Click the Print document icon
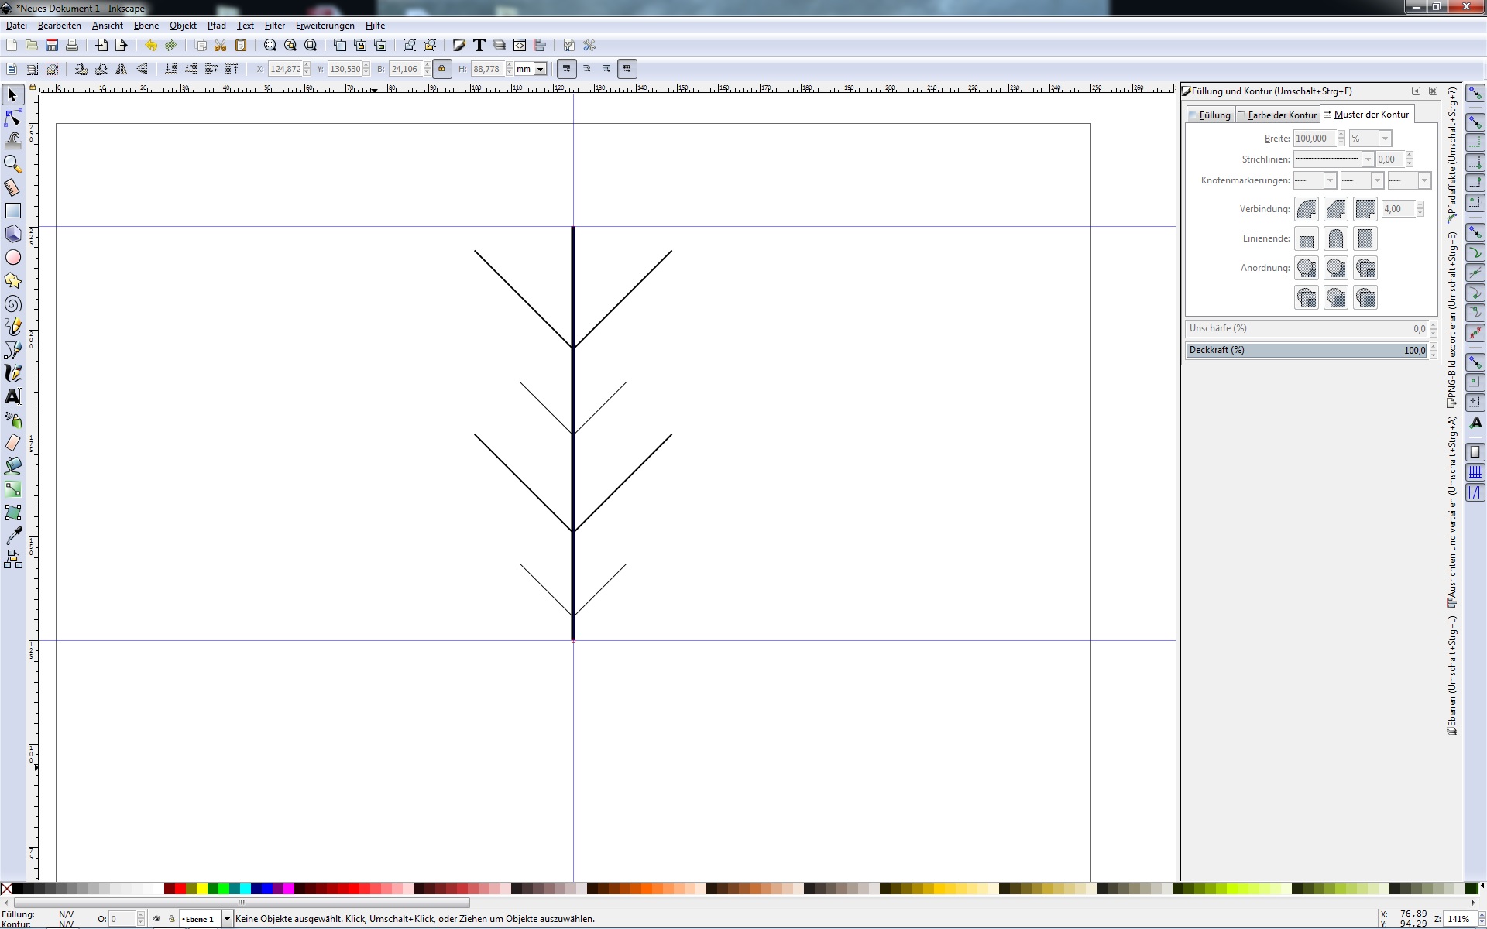 tap(72, 46)
